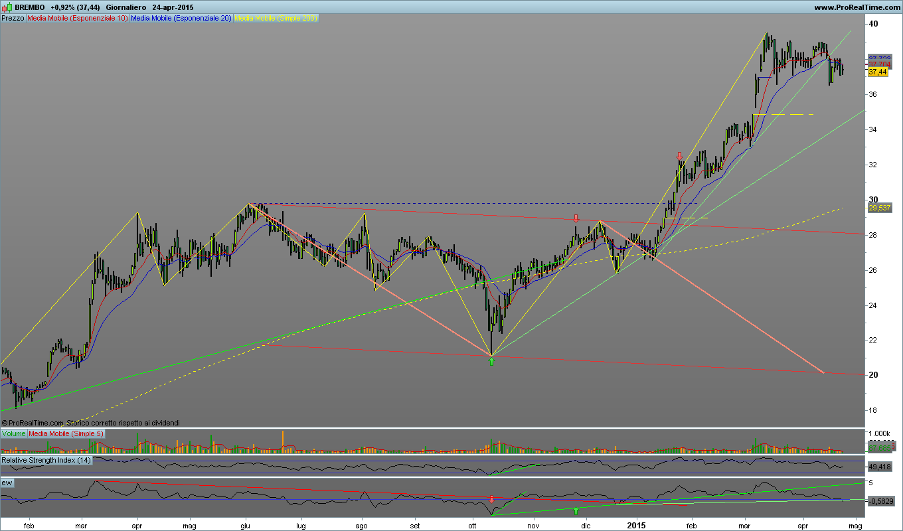903x531 pixels.
Task: Click the Relative Strength Index (14) label
Action: [x=46, y=460]
